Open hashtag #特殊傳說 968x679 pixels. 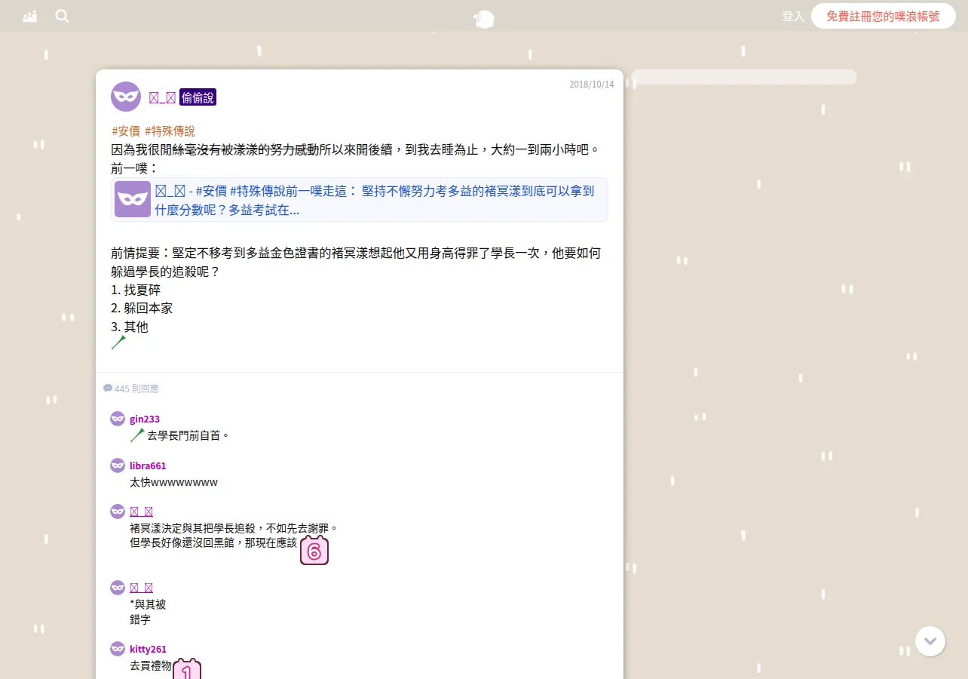[170, 131]
